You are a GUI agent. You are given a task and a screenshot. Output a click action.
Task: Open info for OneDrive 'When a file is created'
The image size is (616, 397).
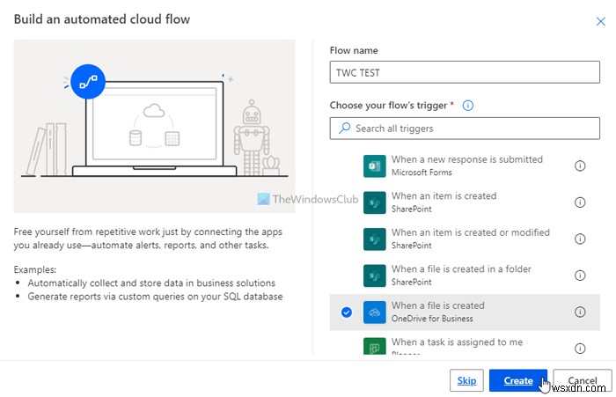(580, 312)
